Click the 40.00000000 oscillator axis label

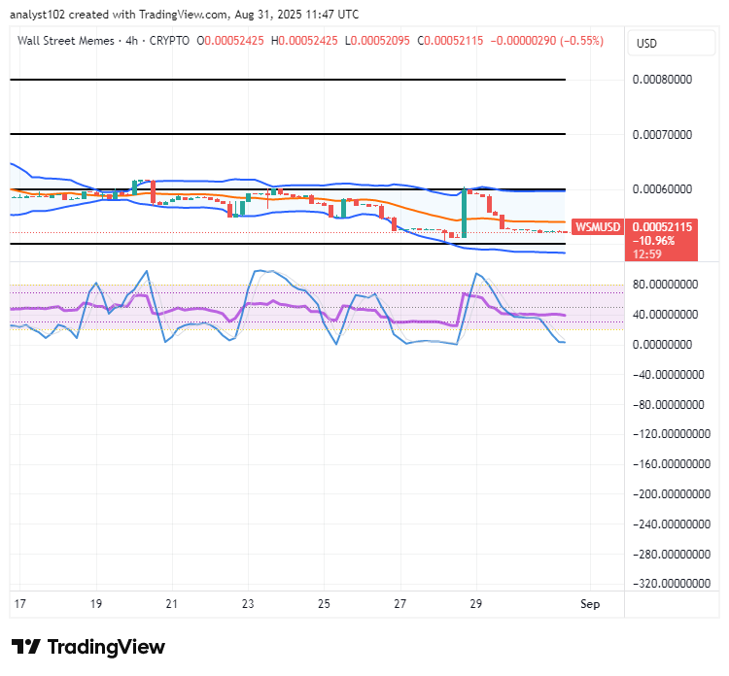point(665,315)
